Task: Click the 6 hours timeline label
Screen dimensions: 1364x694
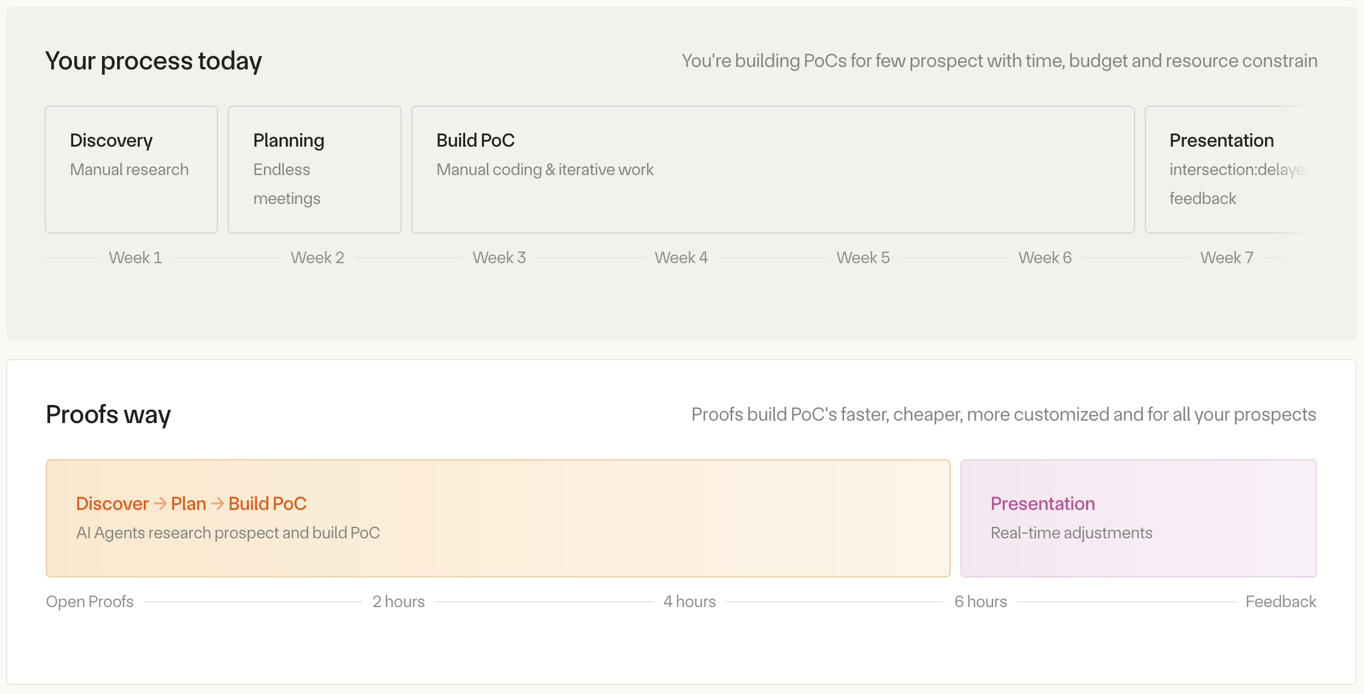Action: pyautogui.click(x=980, y=602)
